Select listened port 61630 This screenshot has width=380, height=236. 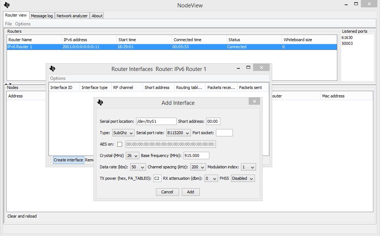(x=347, y=37)
